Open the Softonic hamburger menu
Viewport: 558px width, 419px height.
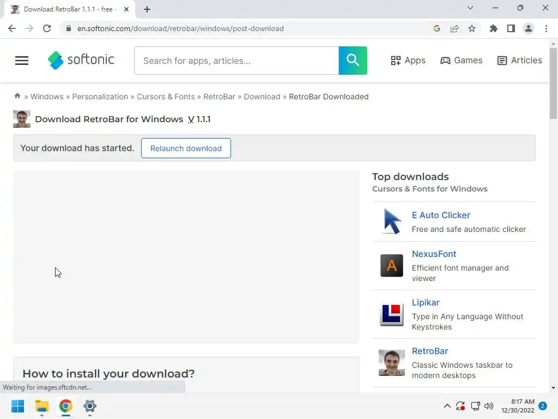pyautogui.click(x=22, y=61)
